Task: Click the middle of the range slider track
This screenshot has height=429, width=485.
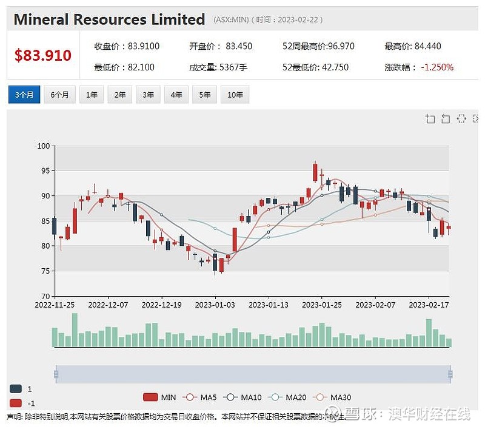Action: click(x=253, y=374)
